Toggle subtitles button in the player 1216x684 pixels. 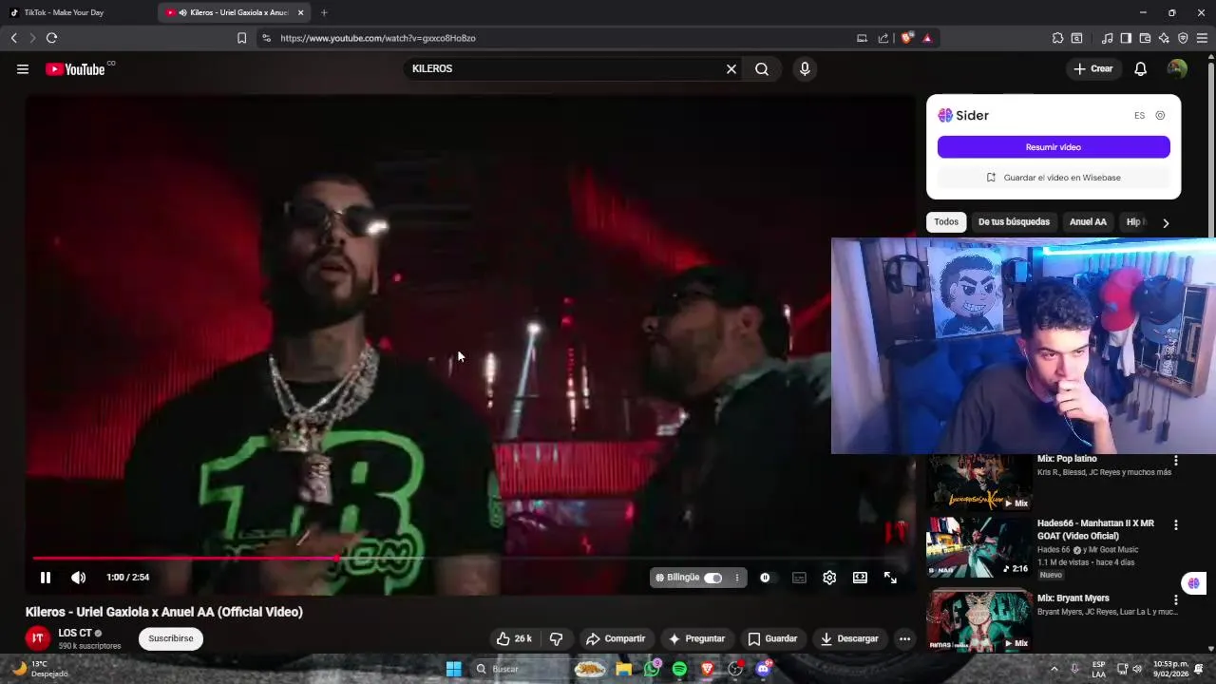(x=799, y=578)
